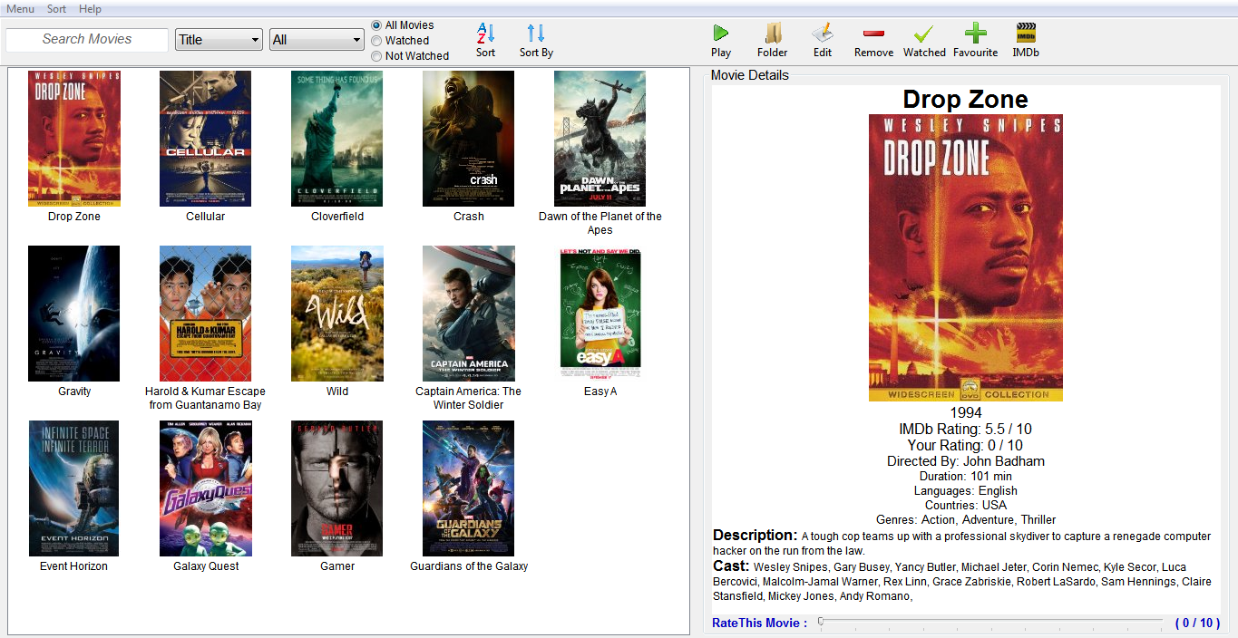Click the 'Gravity' title label
The width and height of the screenshot is (1238, 638).
pos(74,391)
